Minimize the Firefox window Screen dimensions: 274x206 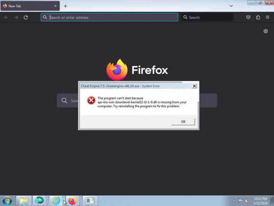(252, 3)
